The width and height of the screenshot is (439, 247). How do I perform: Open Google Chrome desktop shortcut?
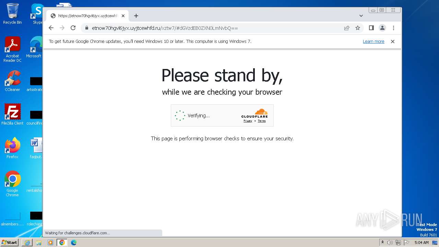click(12, 184)
